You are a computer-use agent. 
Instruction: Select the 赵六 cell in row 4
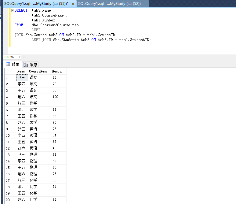coord(22,97)
